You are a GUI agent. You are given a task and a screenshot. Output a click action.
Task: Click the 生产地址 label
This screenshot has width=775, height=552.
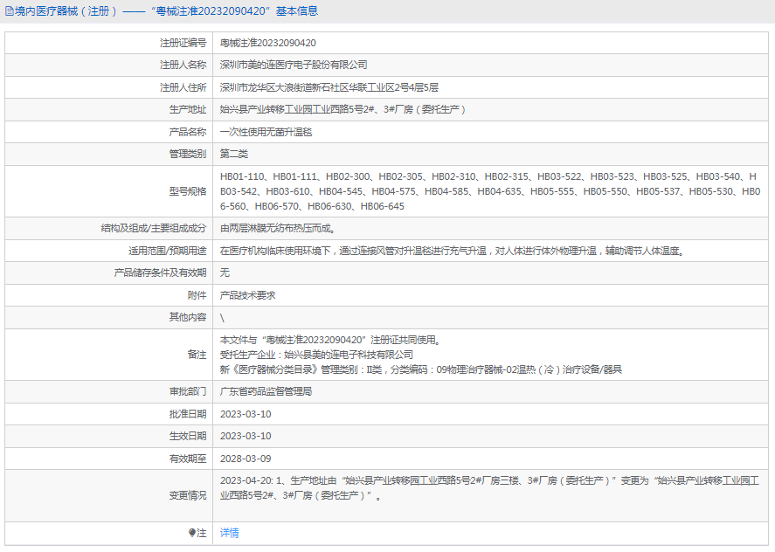click(188, 109)
